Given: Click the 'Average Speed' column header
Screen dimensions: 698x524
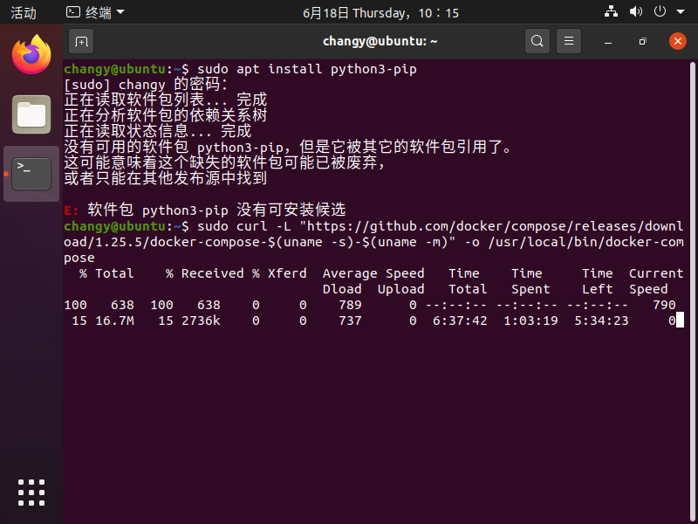Looking at the screenshot, I should pos(373,273).
